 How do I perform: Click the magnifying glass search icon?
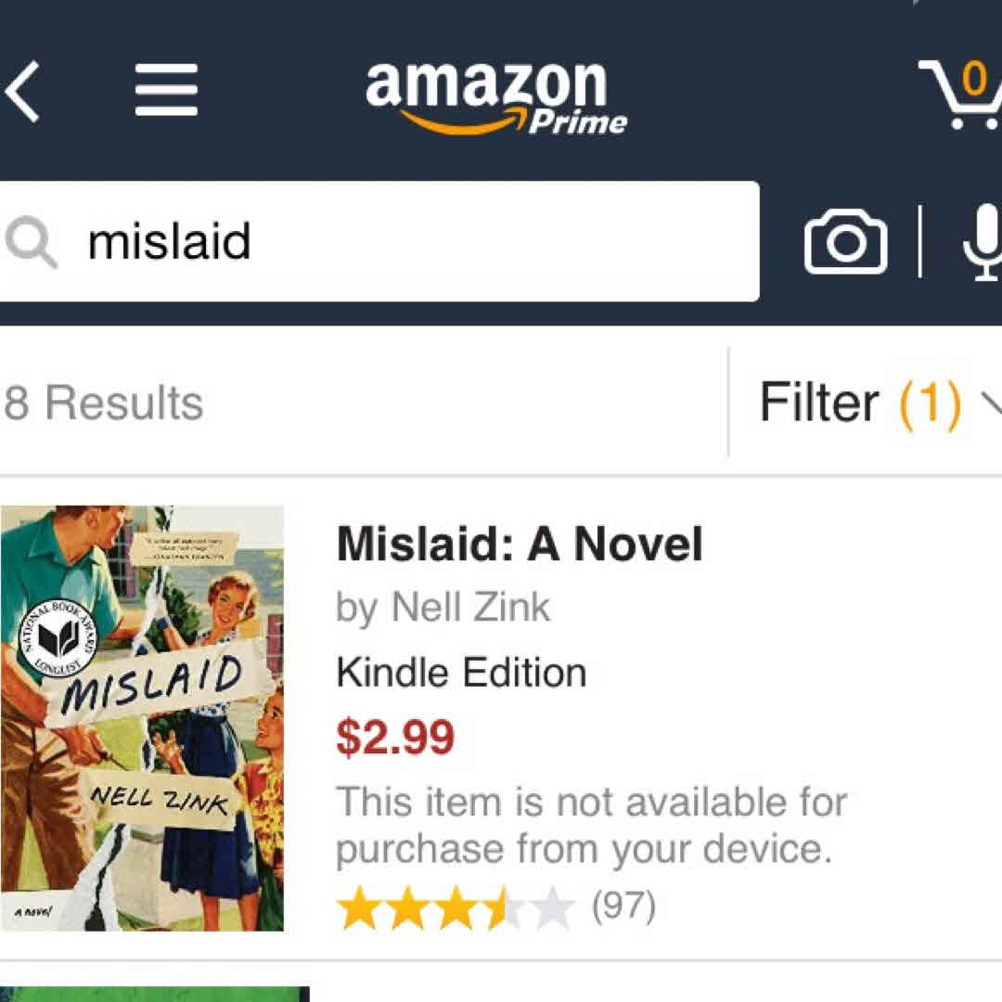click(x=32, y=243)
